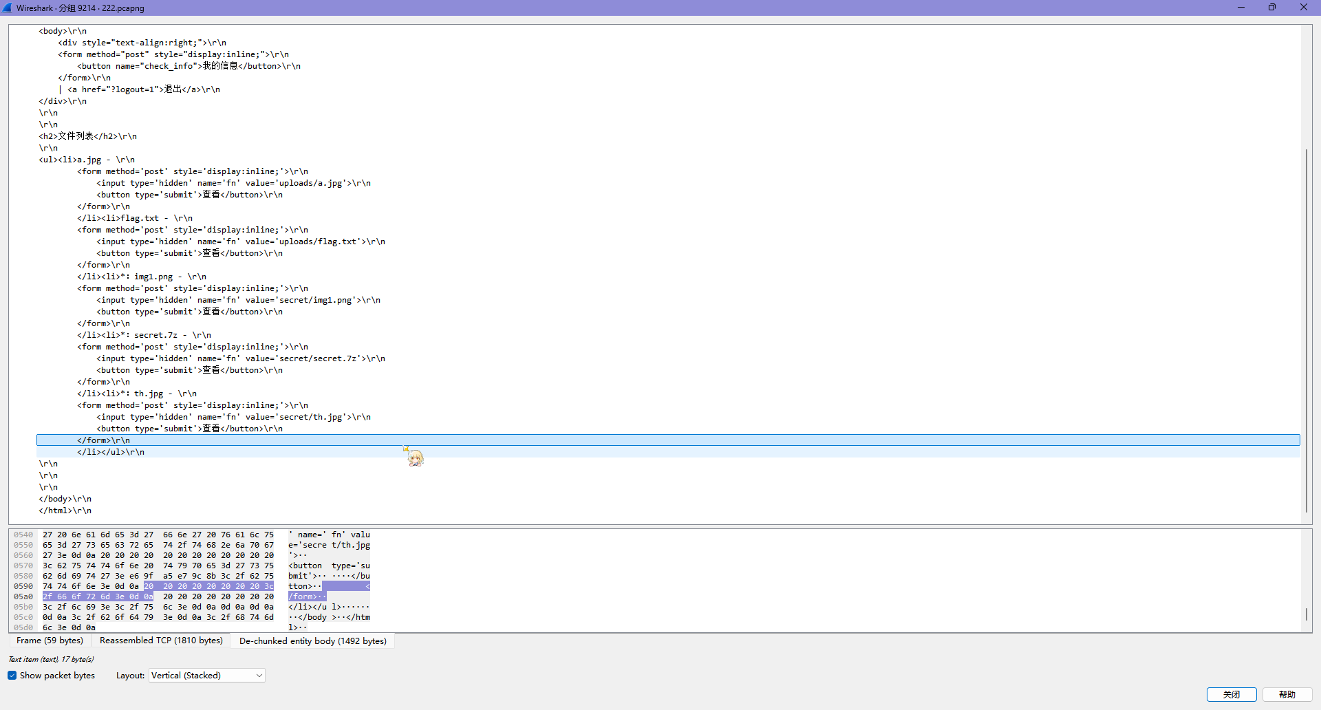This screenshot has height=710, width=1321.
Task: Select the line with value 'uploads/flag.txt'
Action: [x=241, y=241]
